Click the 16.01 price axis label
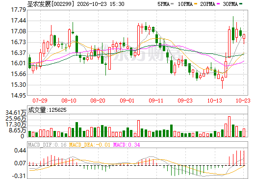 [x=18, y=63]
